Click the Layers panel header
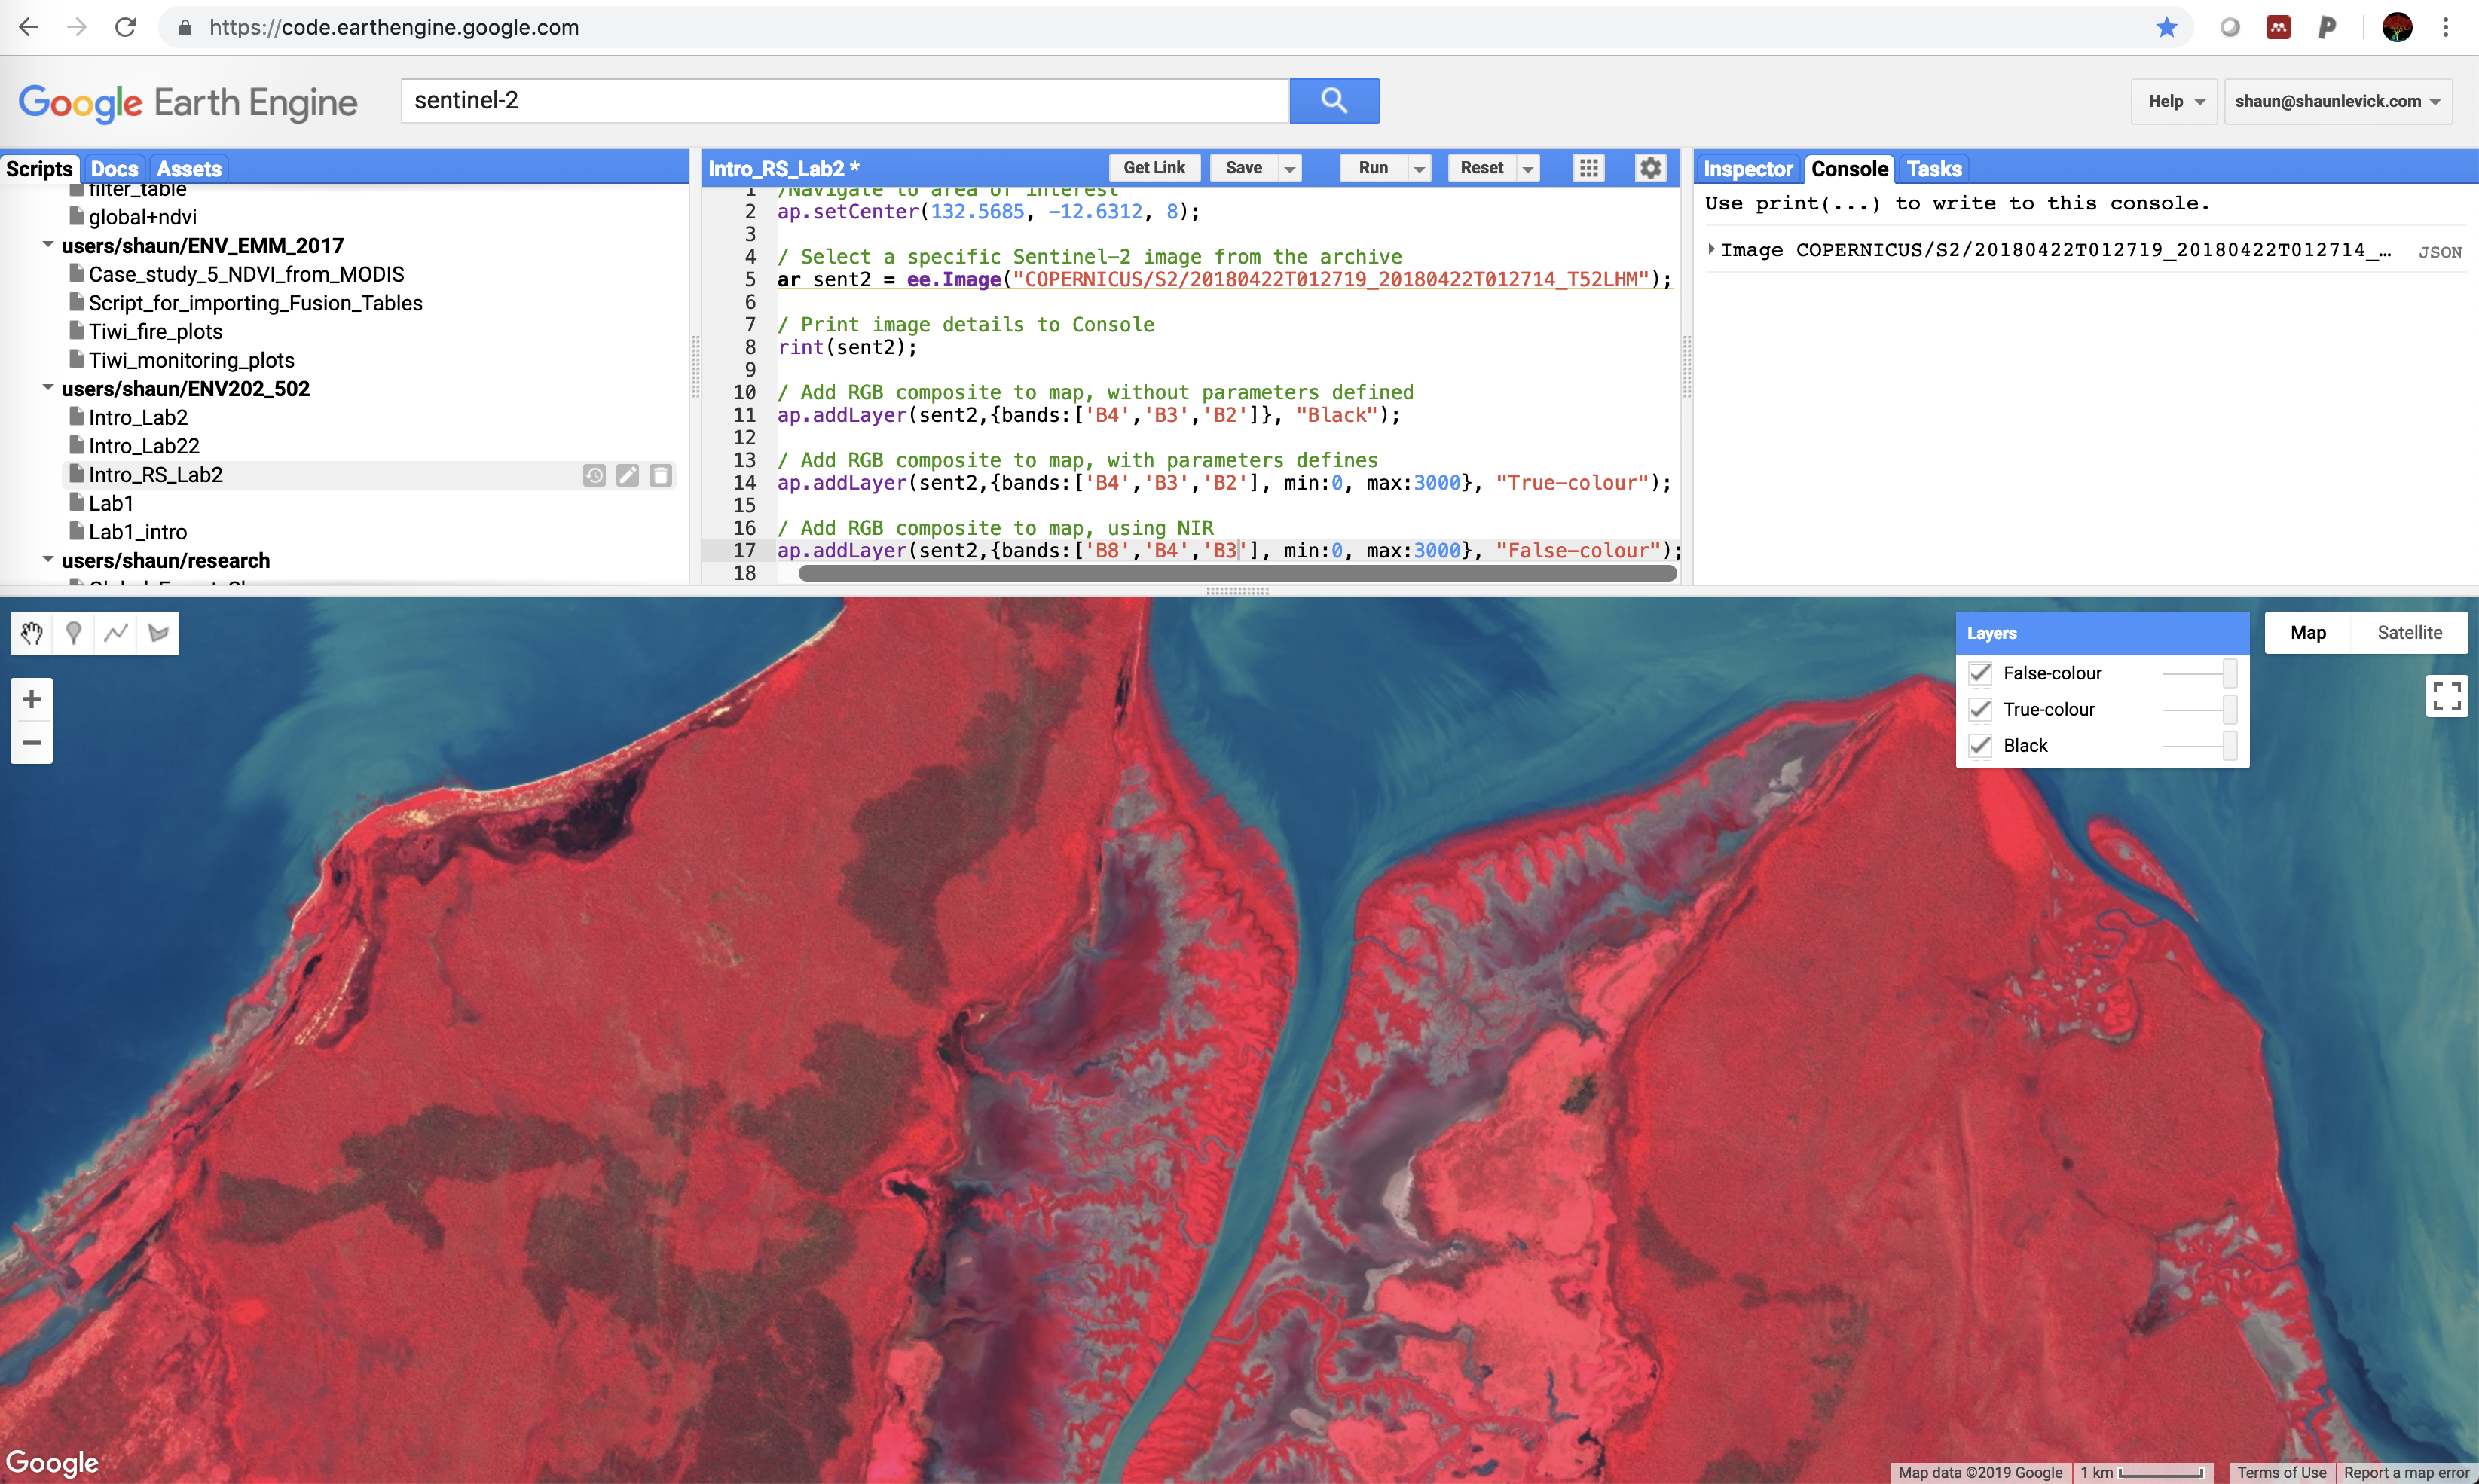Viewport: 2479px width, 1484px height. point(2102,633)
